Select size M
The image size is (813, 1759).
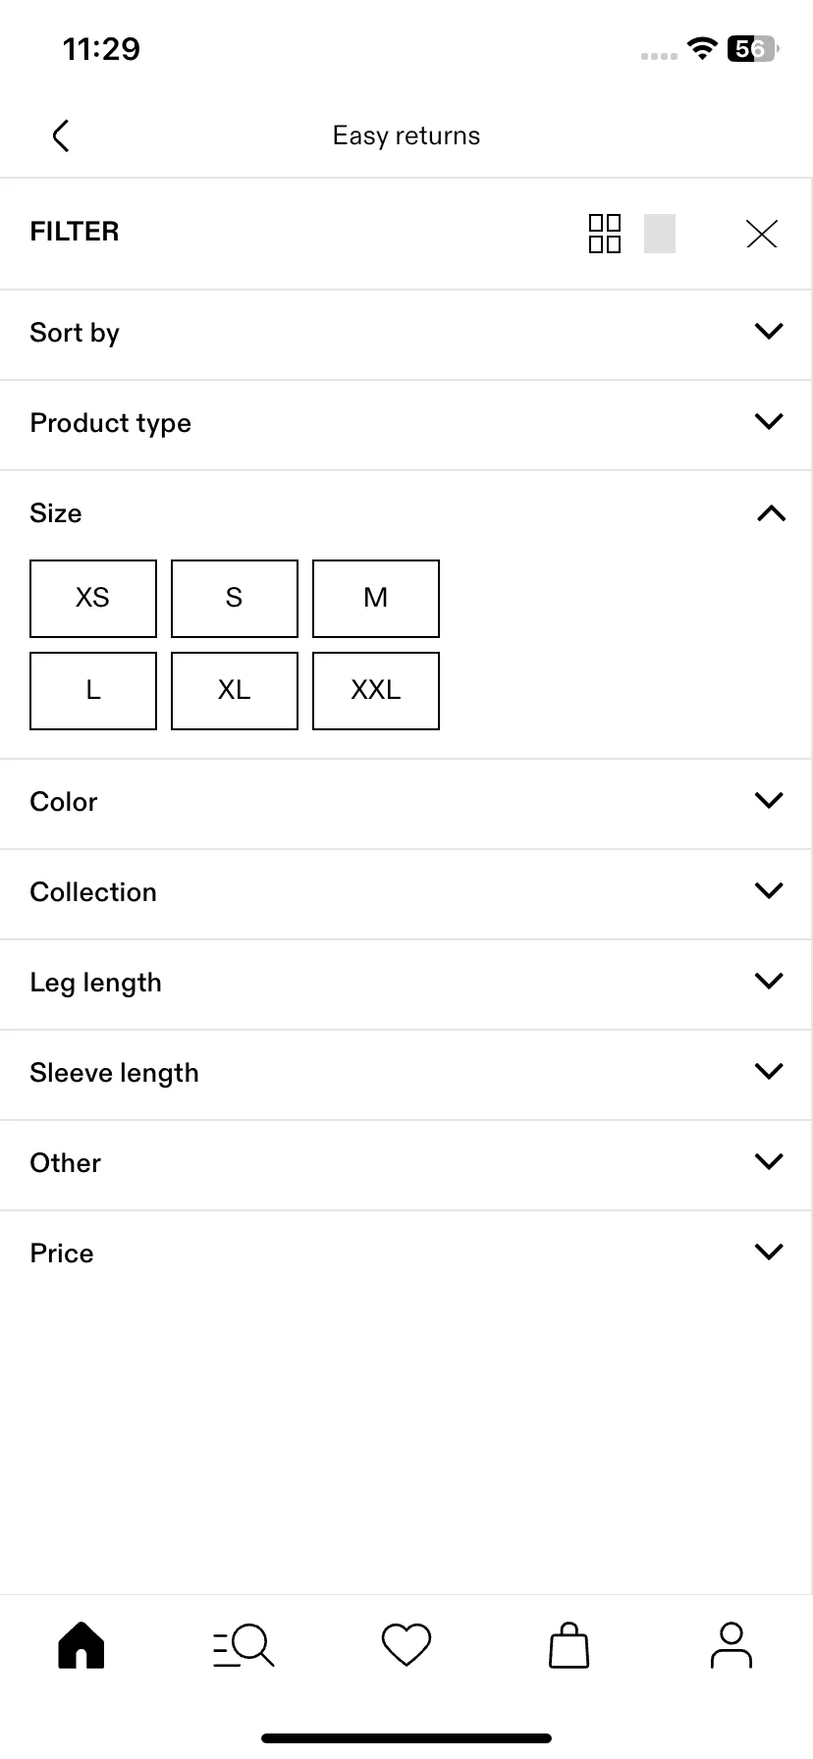(x=376, y=599)
